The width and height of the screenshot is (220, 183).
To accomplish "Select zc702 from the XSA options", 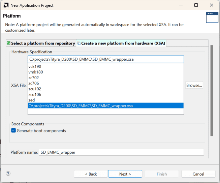I will pos(34,78).
